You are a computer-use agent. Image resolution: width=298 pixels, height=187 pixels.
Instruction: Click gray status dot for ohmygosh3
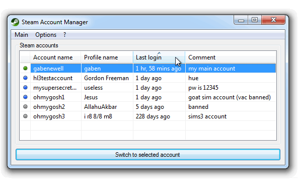pos(25,116)
